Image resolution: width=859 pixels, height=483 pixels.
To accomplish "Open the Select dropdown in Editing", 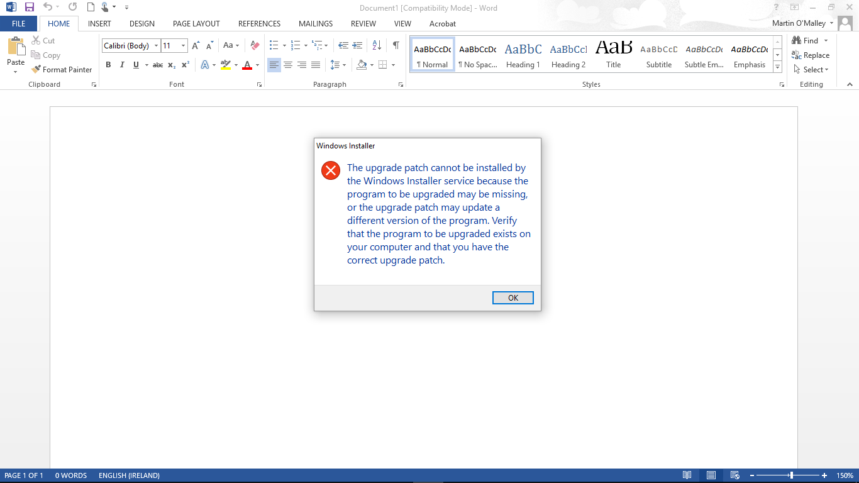I will click(x=811, y=70).
